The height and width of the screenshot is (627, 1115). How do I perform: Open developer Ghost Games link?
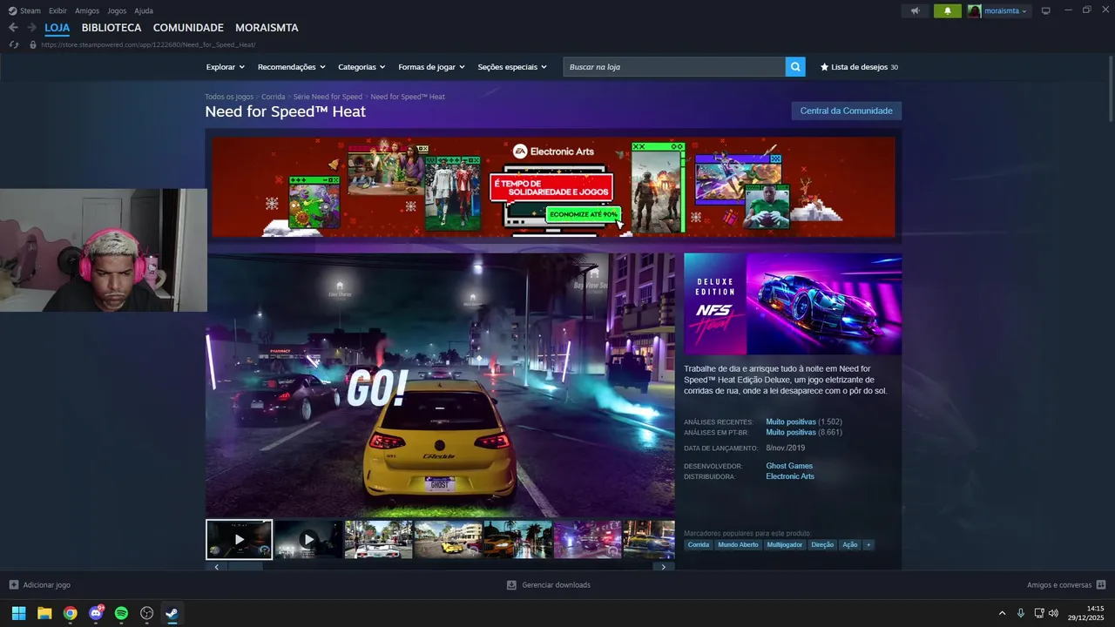789,466
